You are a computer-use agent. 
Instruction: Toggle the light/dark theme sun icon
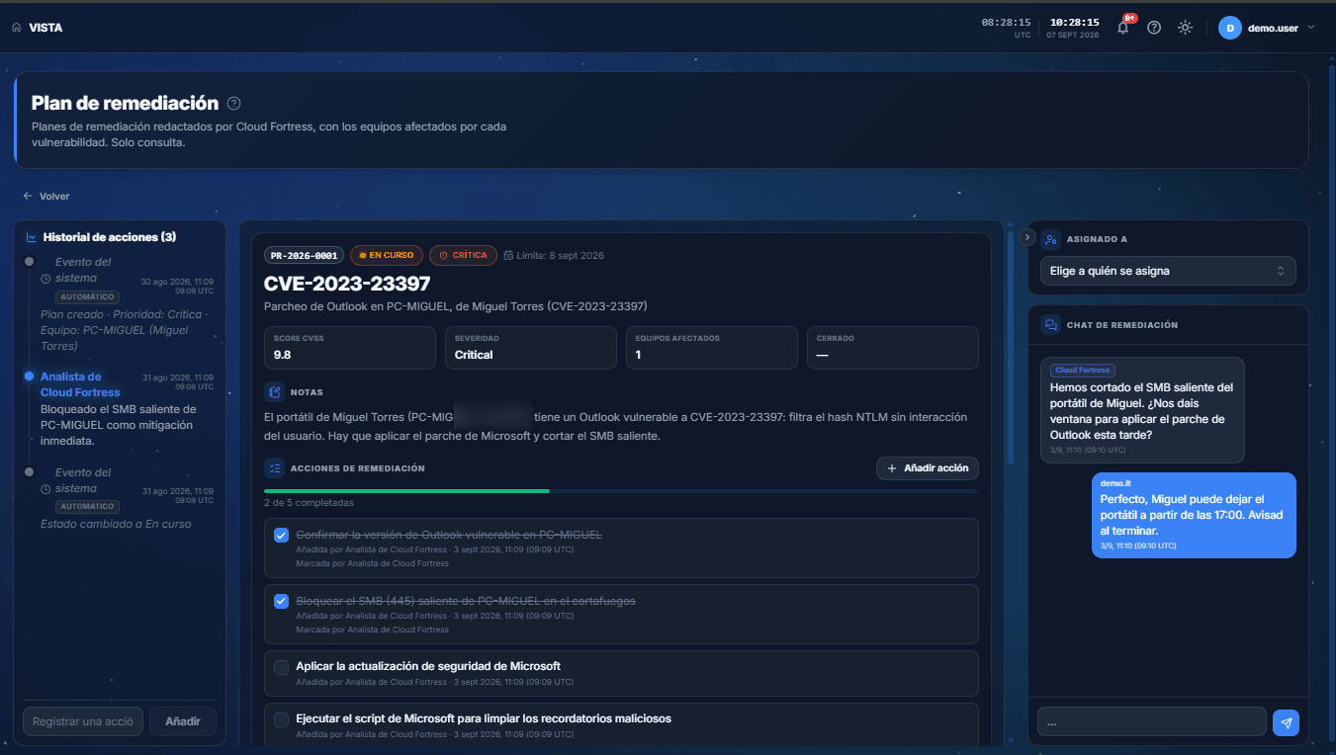point(1185,28)
